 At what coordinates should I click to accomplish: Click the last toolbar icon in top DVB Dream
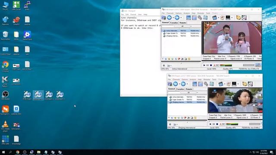pyautogui.click(x=244, y=18)
